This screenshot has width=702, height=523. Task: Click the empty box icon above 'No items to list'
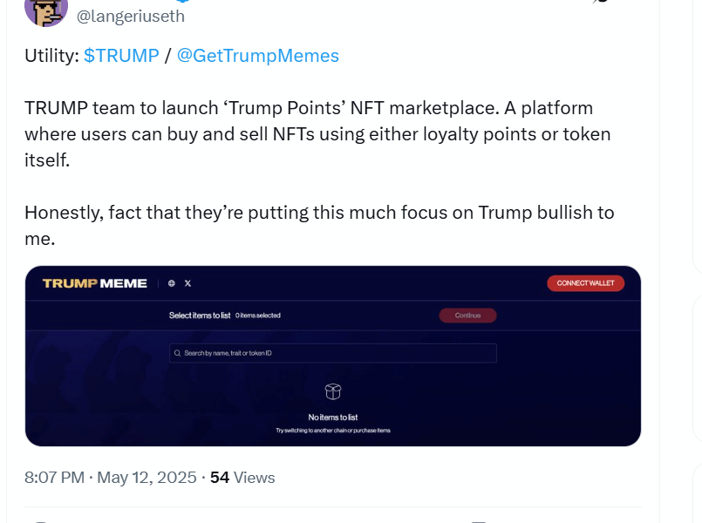pos(333,391)
